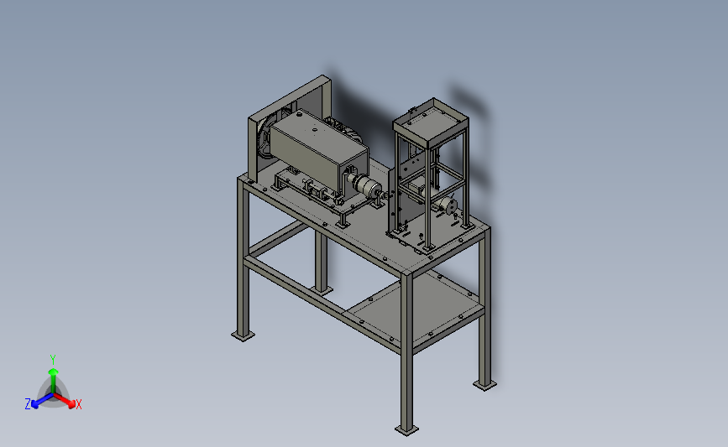Click the red X axis on triad

65,401
